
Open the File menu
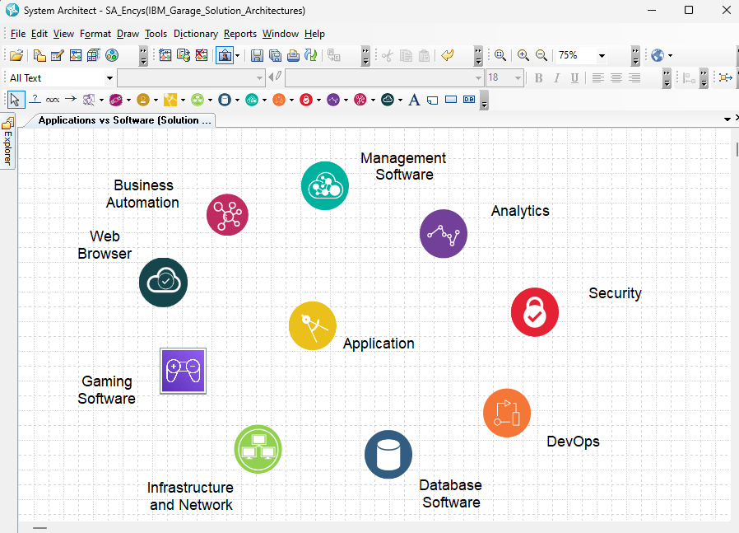(18, 34)
